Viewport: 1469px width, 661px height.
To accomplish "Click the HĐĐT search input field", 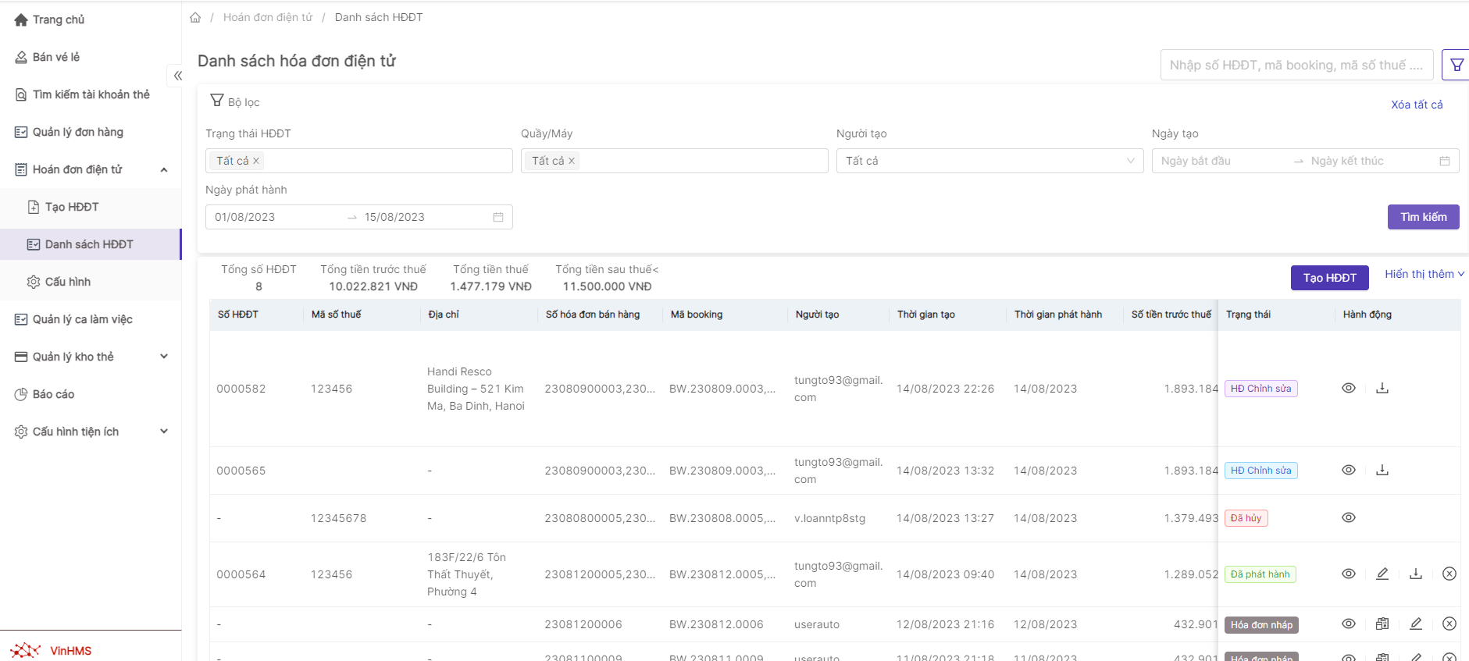I will tap(1296, 65).
